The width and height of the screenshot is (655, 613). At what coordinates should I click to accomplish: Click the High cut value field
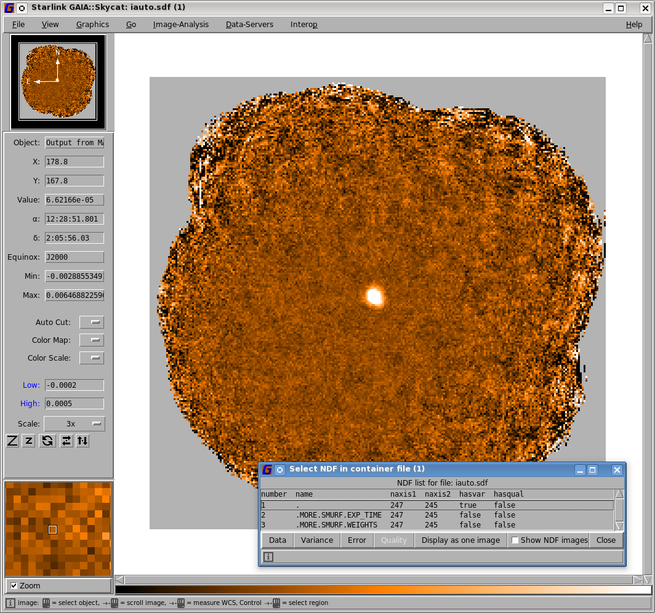click(74, 403)
